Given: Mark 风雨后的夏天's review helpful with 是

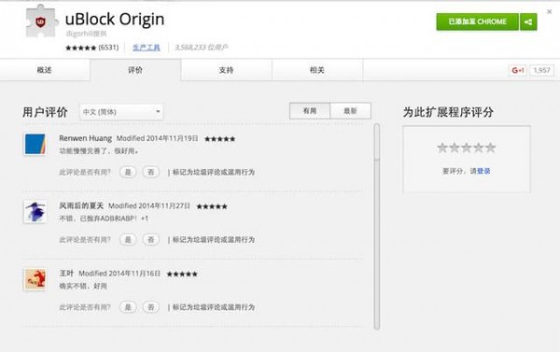Looking at the screenshot, I should point(128,240).
